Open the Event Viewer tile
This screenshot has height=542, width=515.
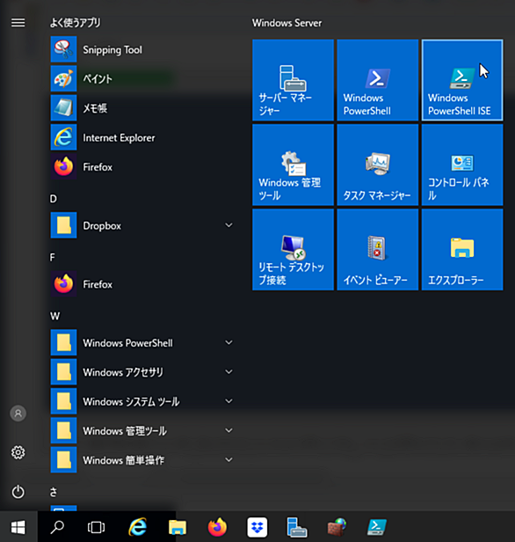pos(377,249)
